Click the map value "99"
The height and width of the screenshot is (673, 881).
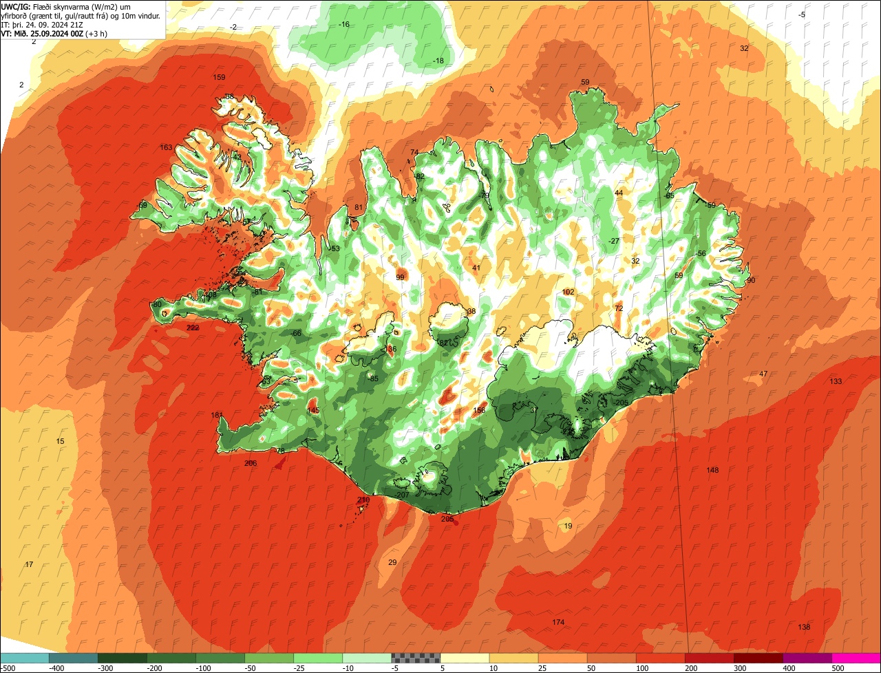point(400,277)
